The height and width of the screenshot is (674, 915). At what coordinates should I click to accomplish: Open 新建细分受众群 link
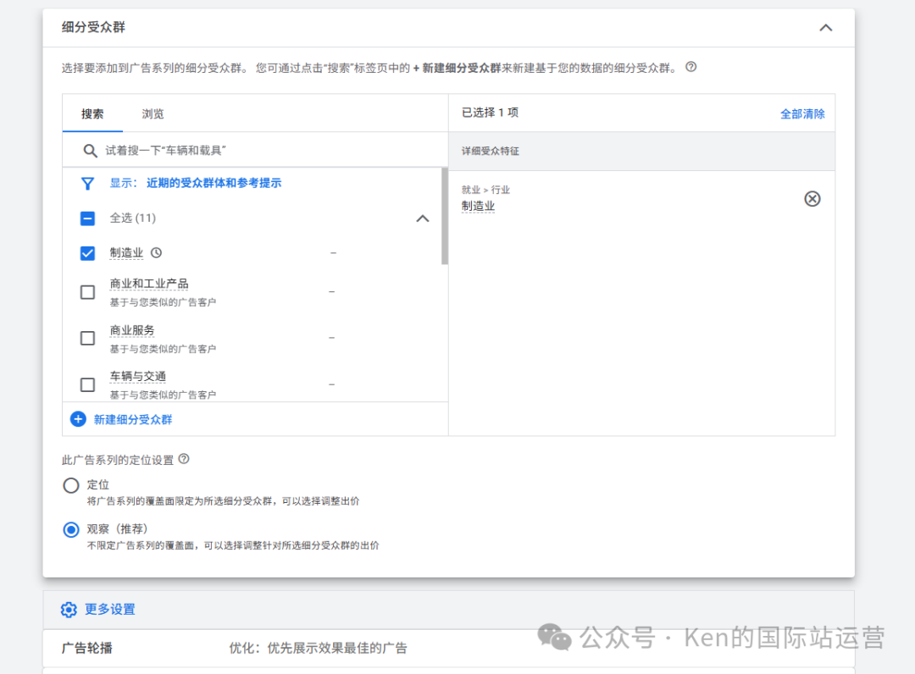(133, 419)
